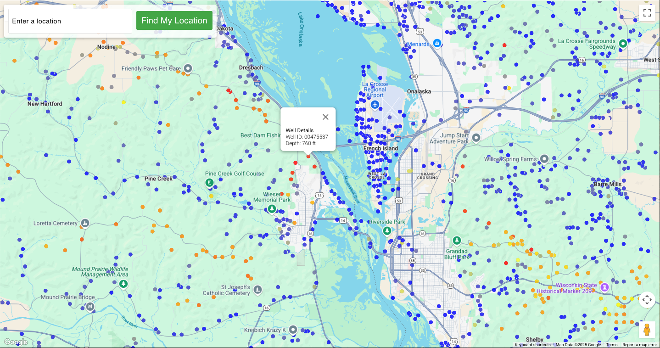Click the Loretta Cemetery icon
This screenshot has width=660, height=348.
(85, 223)
